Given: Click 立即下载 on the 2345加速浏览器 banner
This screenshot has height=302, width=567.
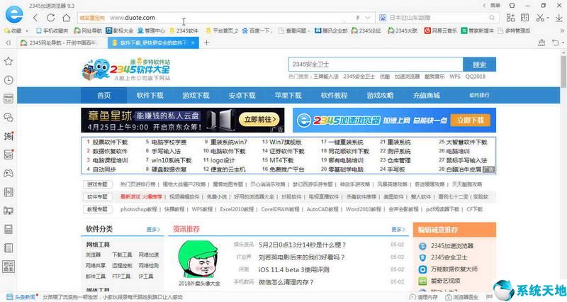Looking at the screenshot, I should pos(471,120).
